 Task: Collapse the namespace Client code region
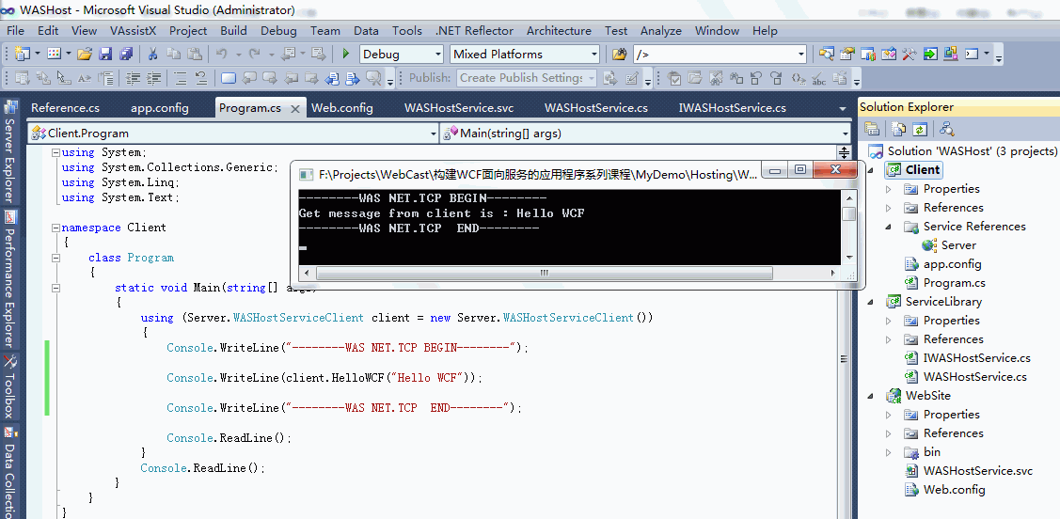[56, 228]
